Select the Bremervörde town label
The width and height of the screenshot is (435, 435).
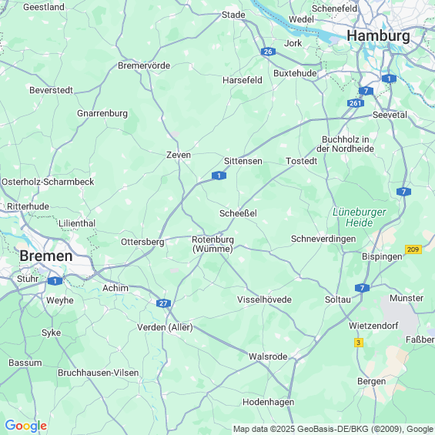tap(144, 65)
